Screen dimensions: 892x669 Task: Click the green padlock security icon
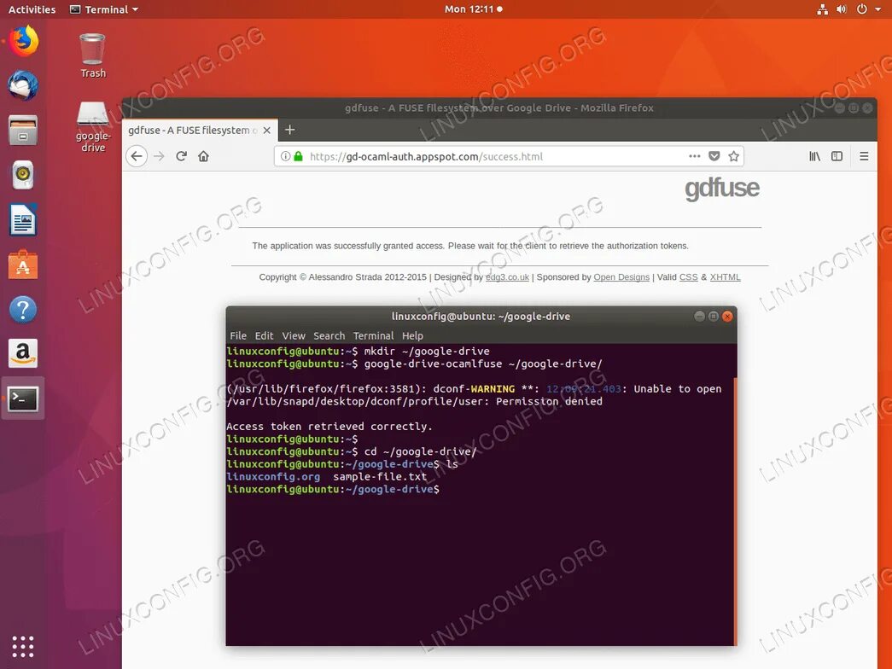coord(298,156)
